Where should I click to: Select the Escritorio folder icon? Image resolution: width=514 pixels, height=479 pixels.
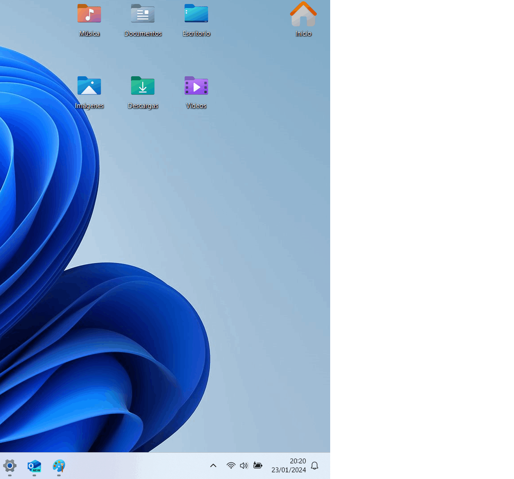point(196,13)
